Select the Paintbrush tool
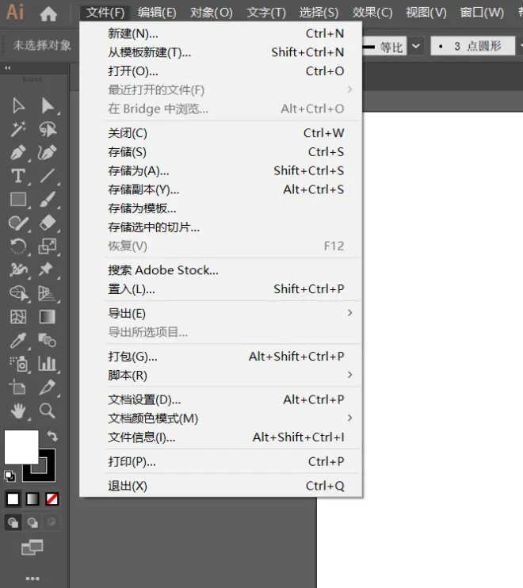523x588 pixels. click(x=48, y=199)
